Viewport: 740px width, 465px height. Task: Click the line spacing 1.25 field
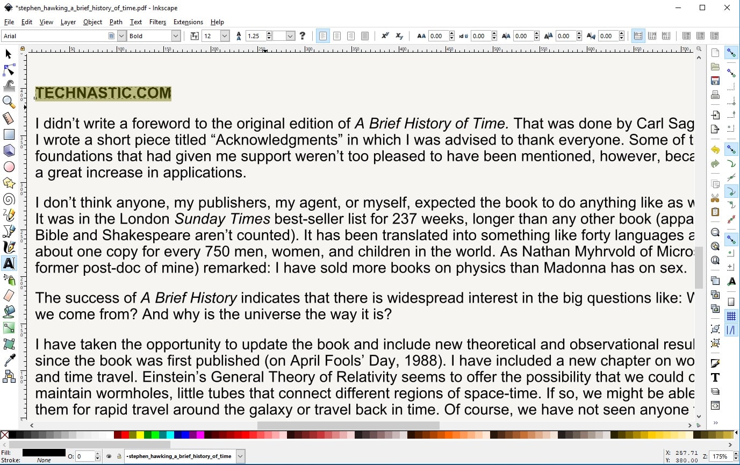tap(255, 36)
